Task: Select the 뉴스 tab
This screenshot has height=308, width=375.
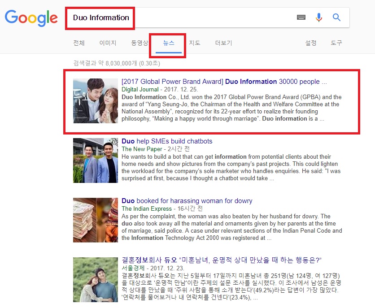Action: click(169, 43)
